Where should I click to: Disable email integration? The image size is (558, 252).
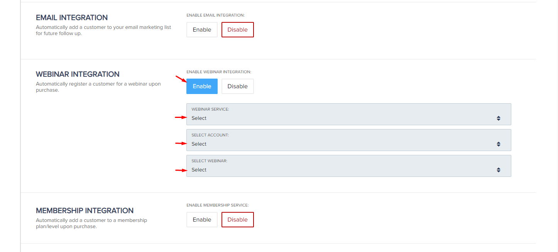tap(237, 30)
